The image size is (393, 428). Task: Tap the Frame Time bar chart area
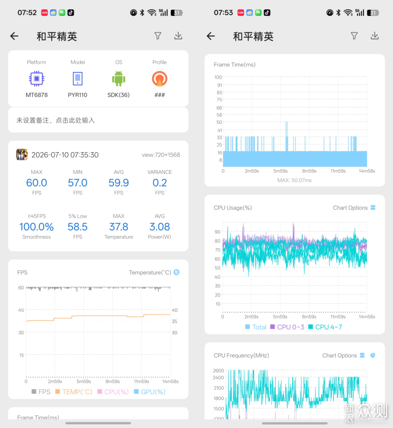click(295, 122)
